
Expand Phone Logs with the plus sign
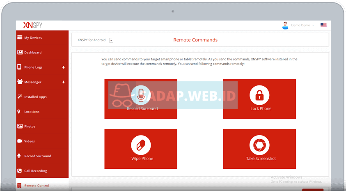click(x=63, y=67)
